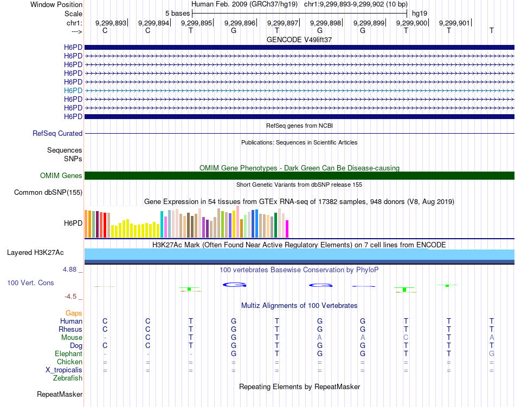Screen dimensions: 515x407
Task: Click the H6PD label beside GTEx bar chart
Action: (73, 224)
